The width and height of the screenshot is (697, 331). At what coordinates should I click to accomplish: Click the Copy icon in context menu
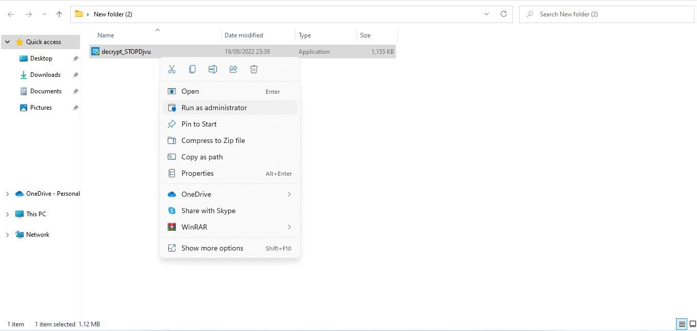click(192, 69)
